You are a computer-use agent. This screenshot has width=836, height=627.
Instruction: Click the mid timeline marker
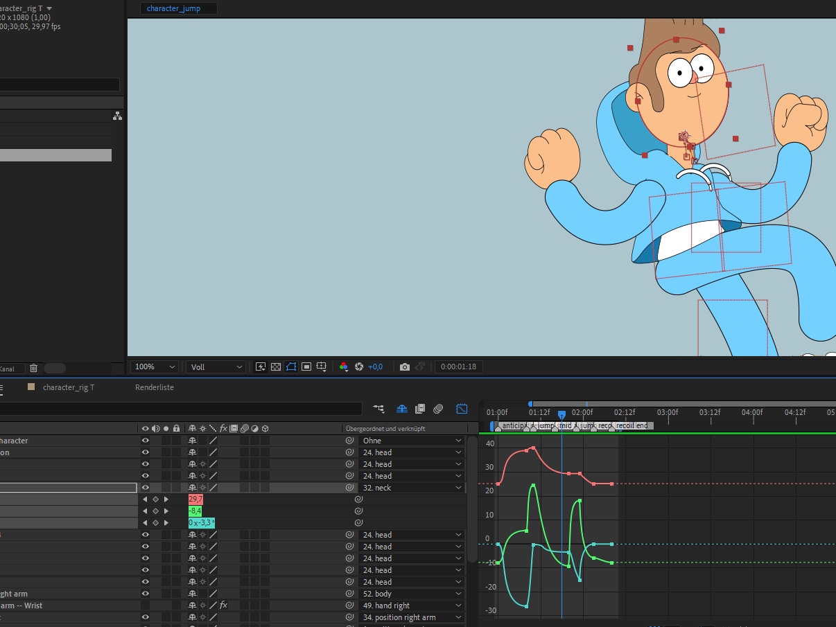pyautogui.click(x=565, y=425)
